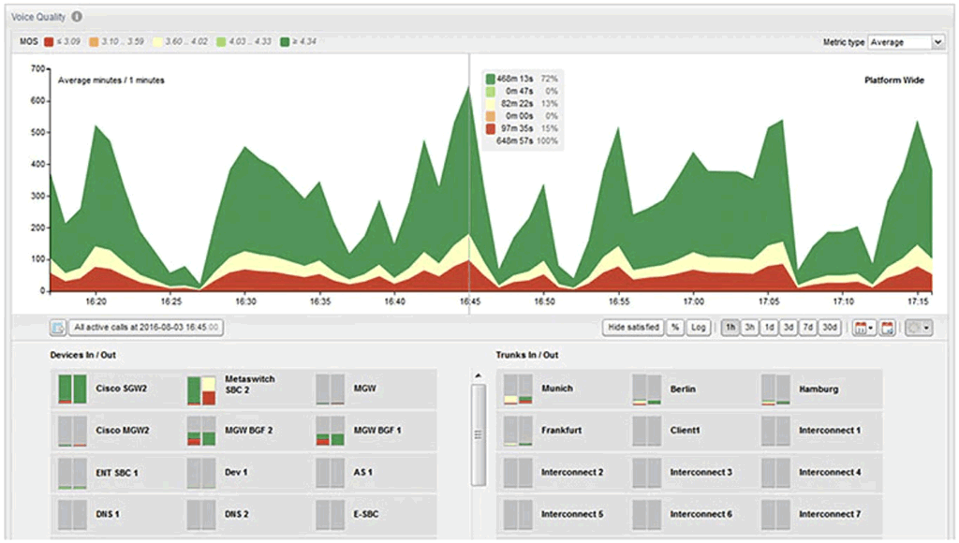The image size is (959, 543).
Task: Click the Interconnect 7 trunk label
Action: (830, 514)
